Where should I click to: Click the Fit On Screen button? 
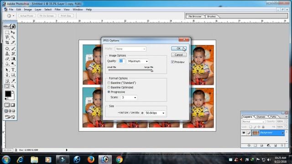tap(47, 16)
